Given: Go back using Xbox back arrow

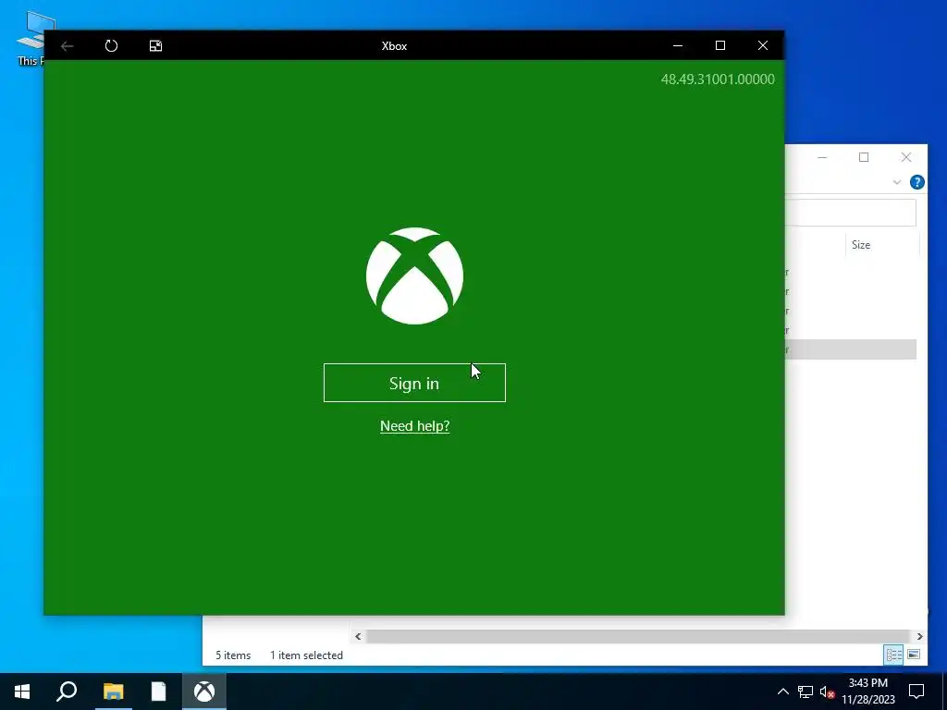Looking at the screenshot, I should pos(67,46).
